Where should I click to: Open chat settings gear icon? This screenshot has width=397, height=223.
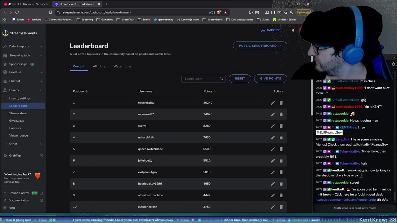(x=393, y=64)
